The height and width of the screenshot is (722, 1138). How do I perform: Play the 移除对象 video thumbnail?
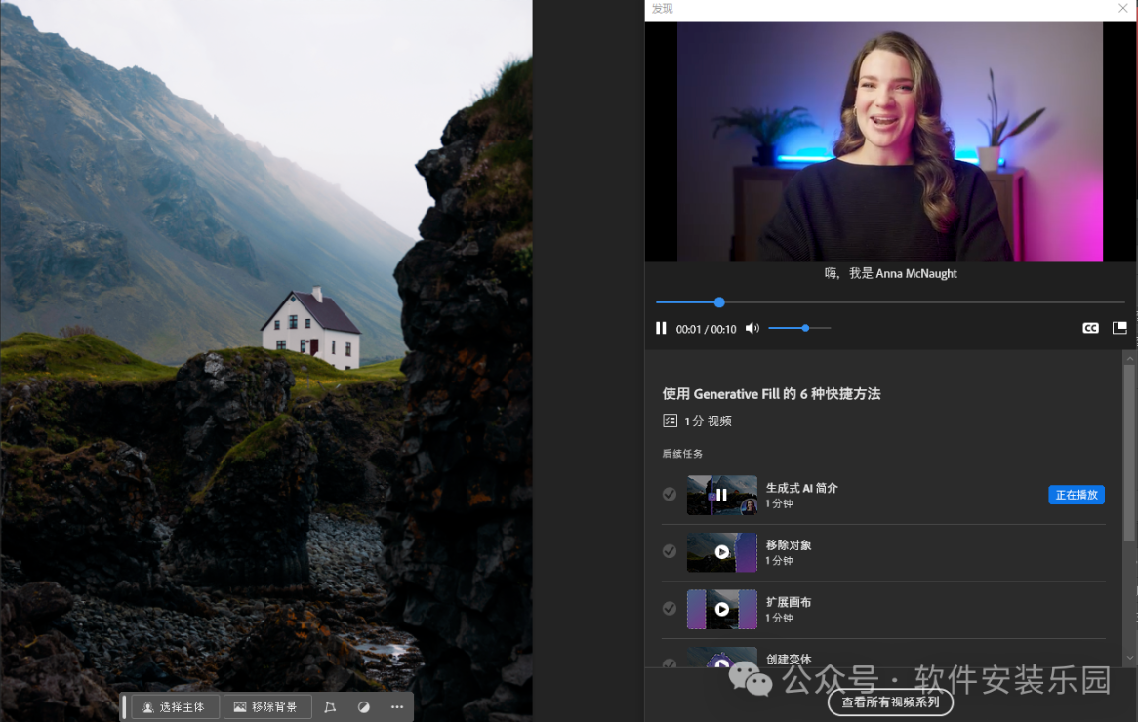click(x=721, y=552)
